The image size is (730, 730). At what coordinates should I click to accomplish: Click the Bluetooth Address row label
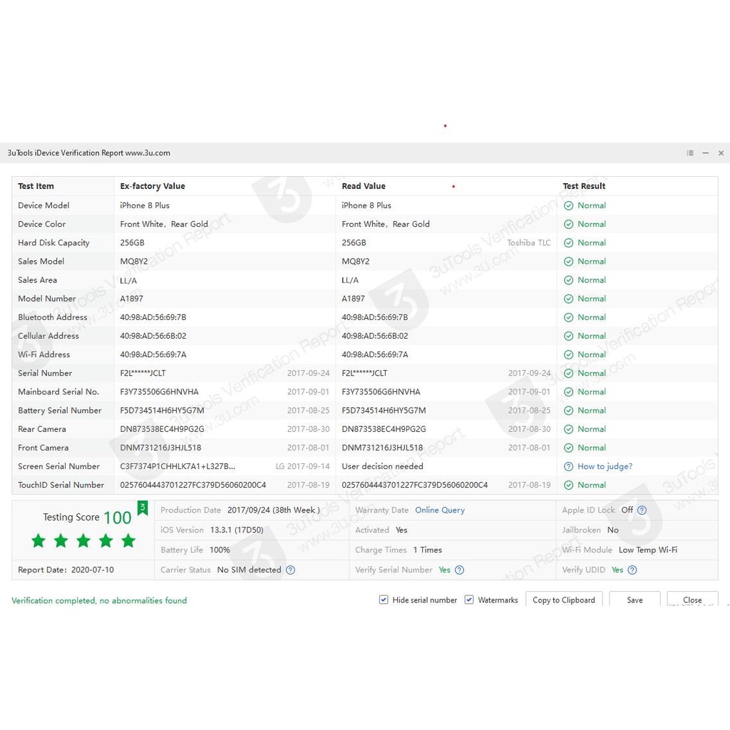click(53, 317)
